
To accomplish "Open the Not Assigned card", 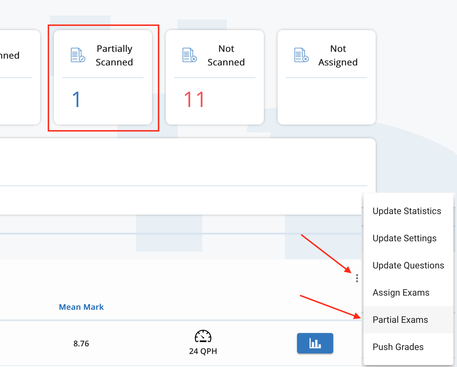I will (326, 77).
